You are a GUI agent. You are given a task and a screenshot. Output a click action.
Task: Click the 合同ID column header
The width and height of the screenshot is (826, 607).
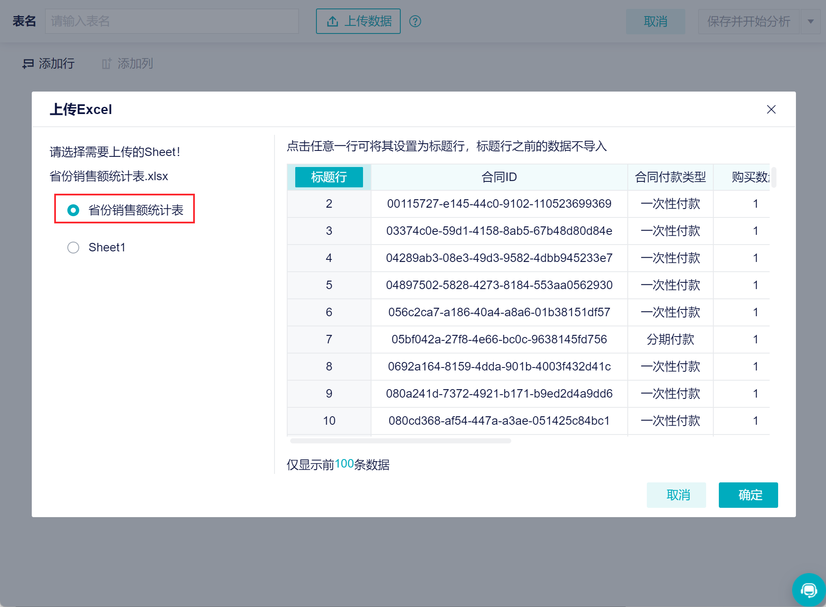499,177
